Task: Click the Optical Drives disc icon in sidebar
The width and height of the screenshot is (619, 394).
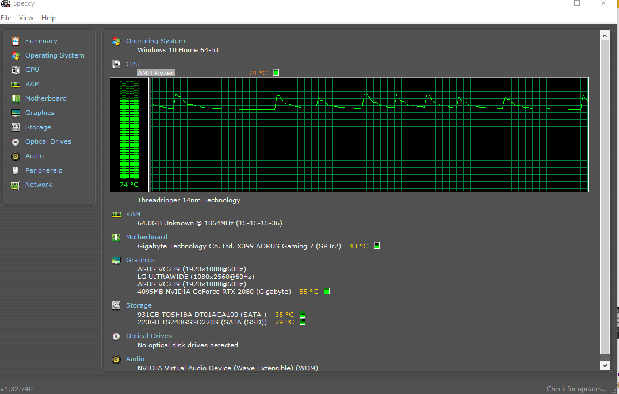Action: click(x=16, y=141)
